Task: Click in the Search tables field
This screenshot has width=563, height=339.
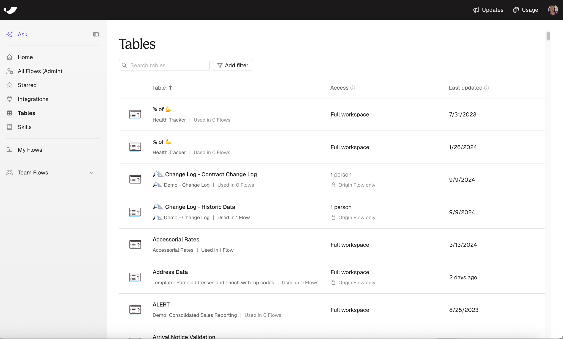Action: tap(164, 65)
